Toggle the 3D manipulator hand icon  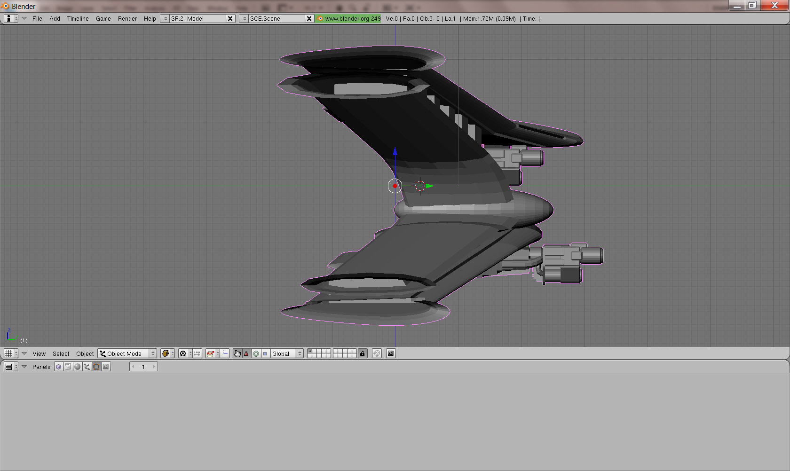(237, 353)
